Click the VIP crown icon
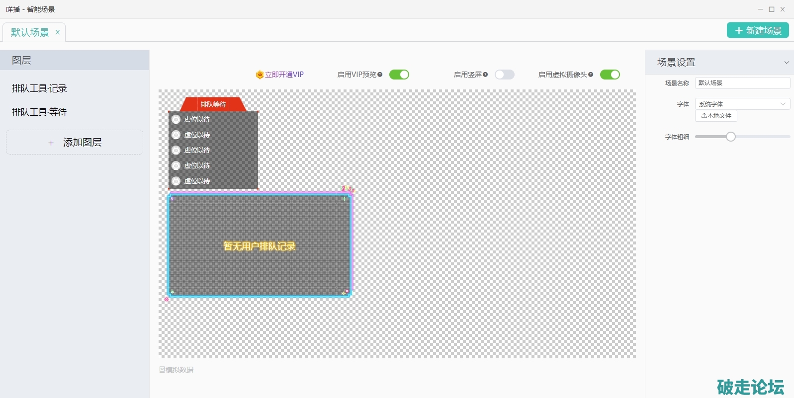Viewport: 794px width, 398px height. click(260, 75)
